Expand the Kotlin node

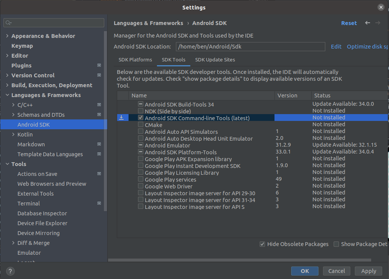click(13, 135)
